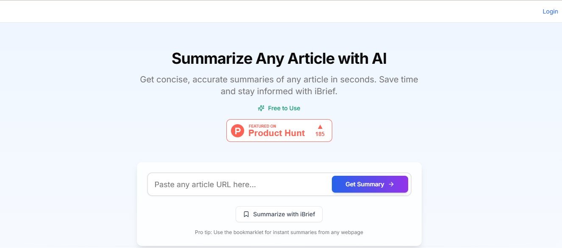Click the Product Hunt round P logo
The height and width of the screenshot is (248, 562).
pos(238,131)
